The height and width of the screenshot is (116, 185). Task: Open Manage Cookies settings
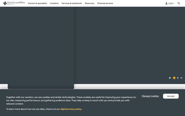pos(150,96)
